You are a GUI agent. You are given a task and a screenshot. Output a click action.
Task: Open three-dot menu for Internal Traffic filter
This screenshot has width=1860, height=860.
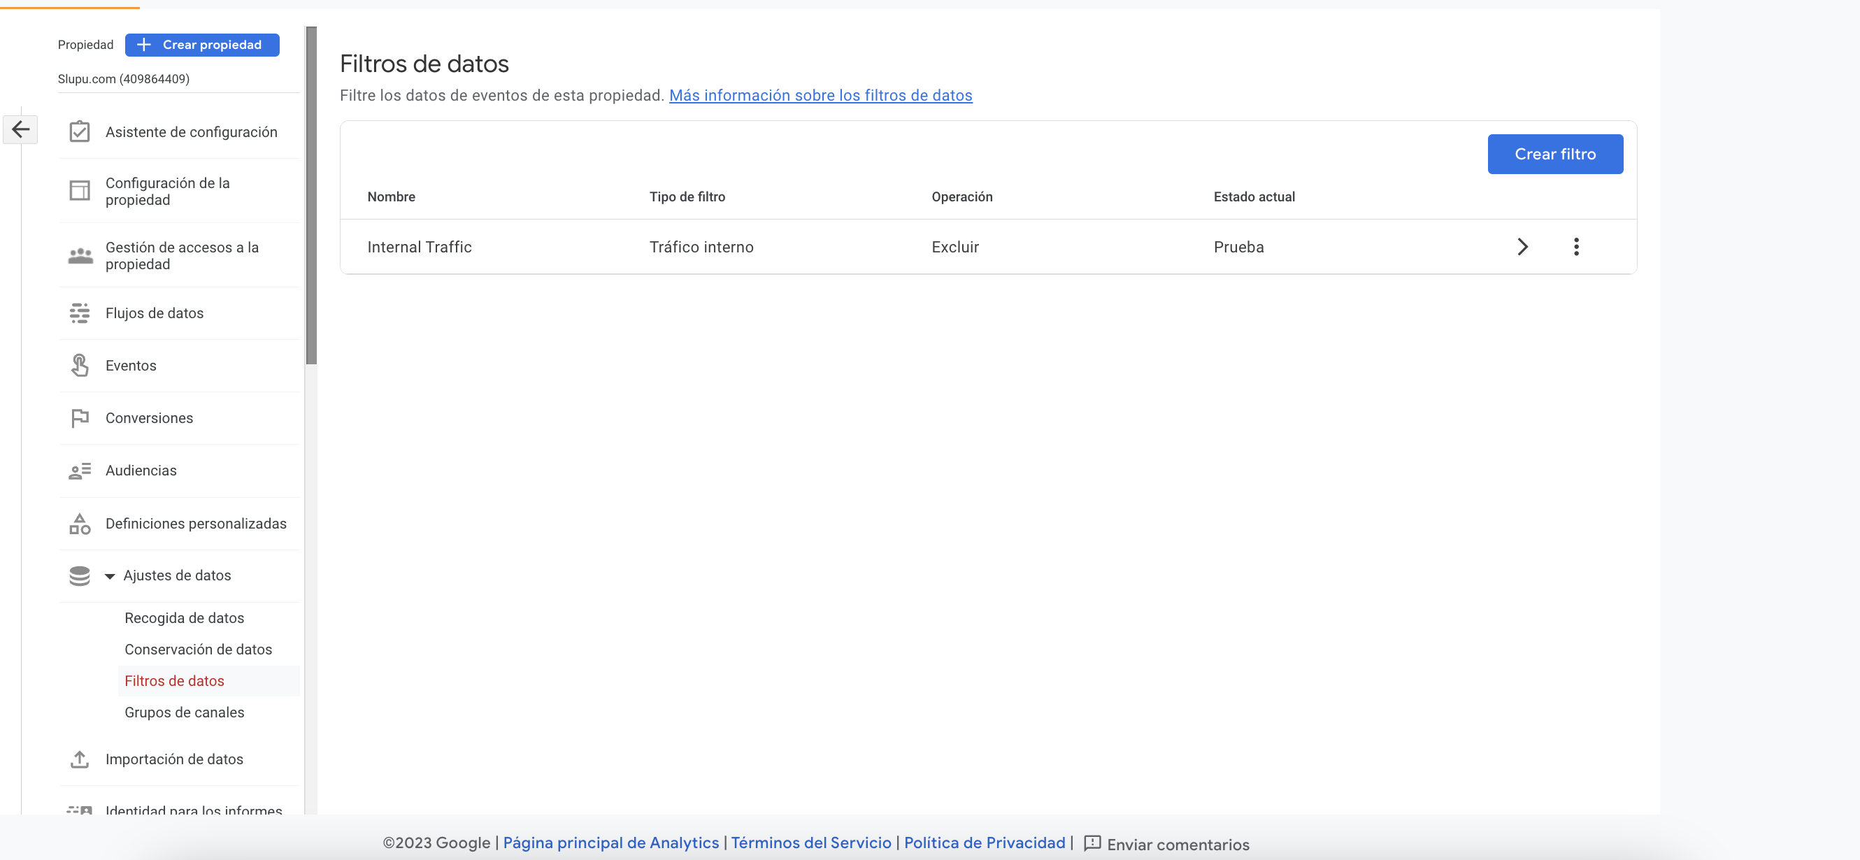click(1576, 247)
